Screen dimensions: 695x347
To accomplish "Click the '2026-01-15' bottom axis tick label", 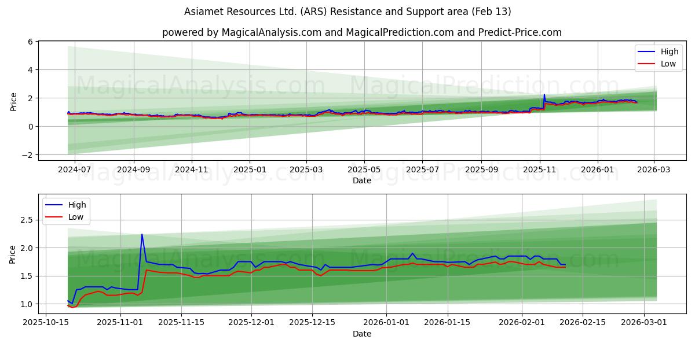I will coord(447,323).
